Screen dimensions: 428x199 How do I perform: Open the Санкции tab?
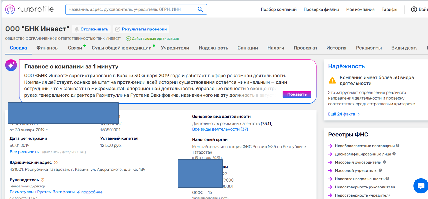[x=248, y=48]
